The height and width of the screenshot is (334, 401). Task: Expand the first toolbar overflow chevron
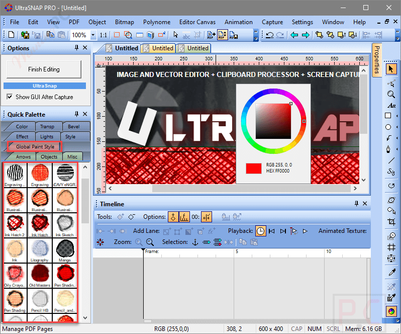256,35
